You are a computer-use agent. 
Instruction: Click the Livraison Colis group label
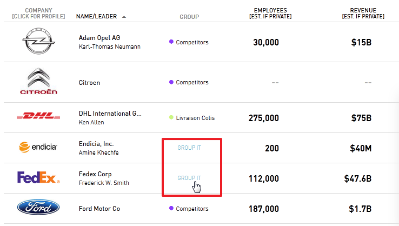pos(195,118)
